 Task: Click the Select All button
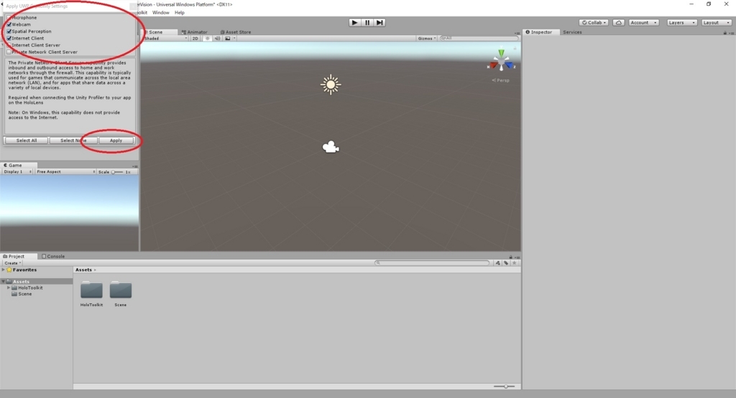point(27,141)
